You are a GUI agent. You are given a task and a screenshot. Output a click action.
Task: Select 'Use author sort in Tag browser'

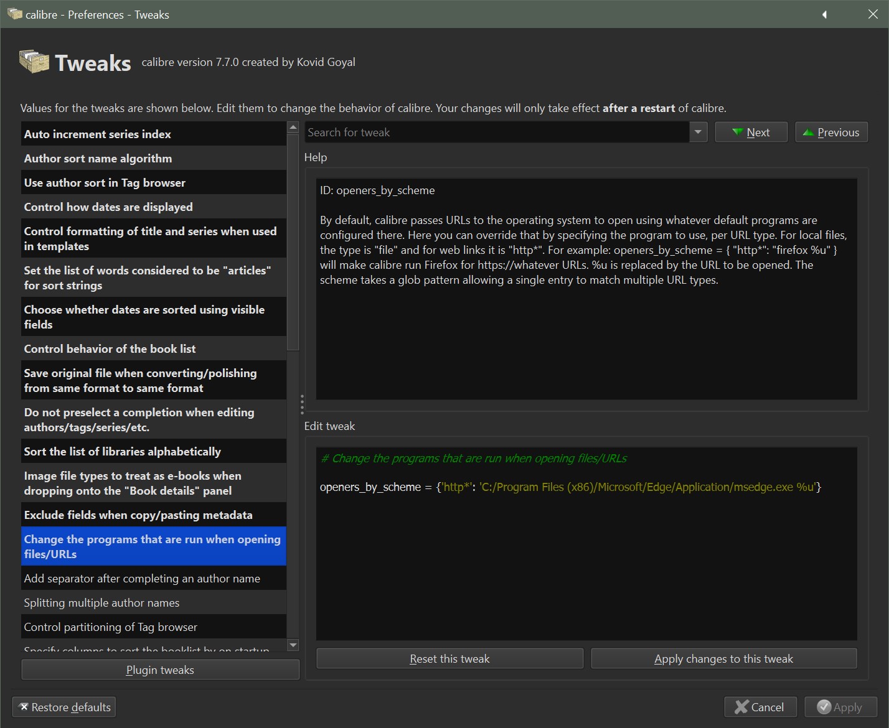point(154,182)
